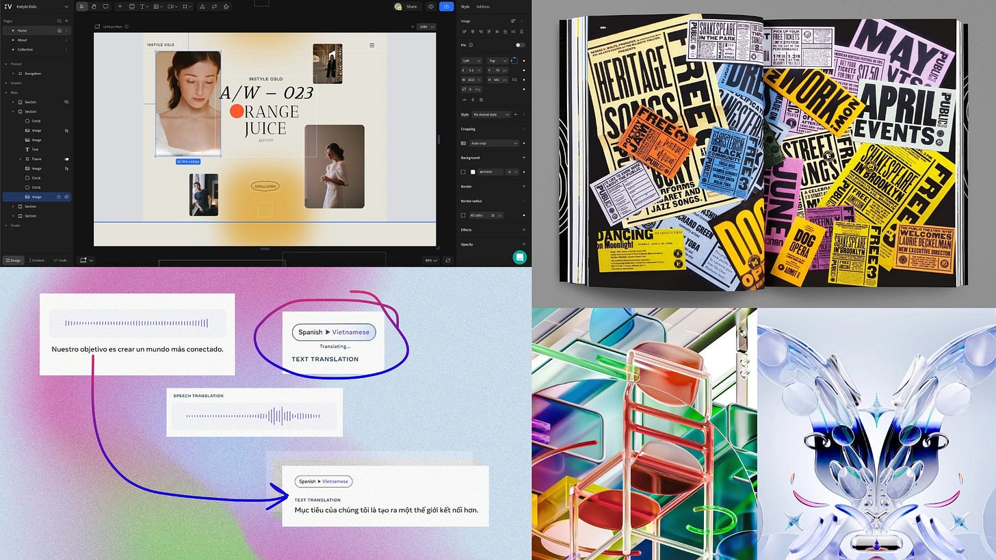Toggle the Pin switch

point(520,45)
